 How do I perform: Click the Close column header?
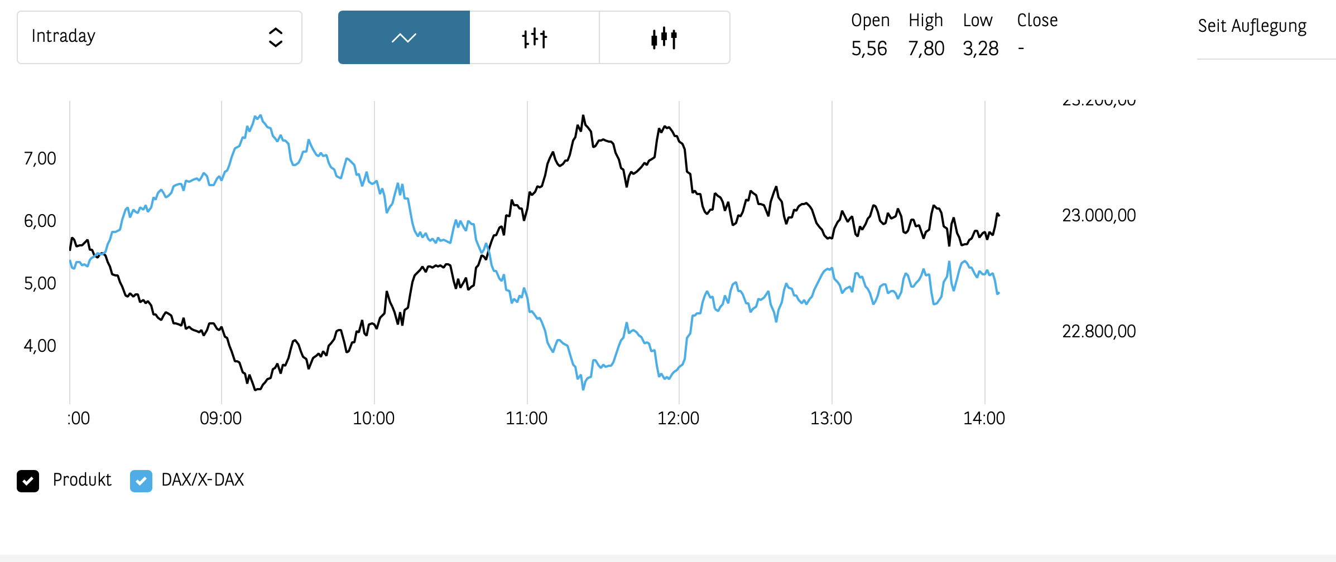pos(1037,21)
